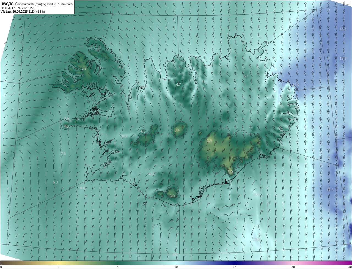
Task: Click the 3.9 value over the Westfjords peninsula
Action: [84, 68]
